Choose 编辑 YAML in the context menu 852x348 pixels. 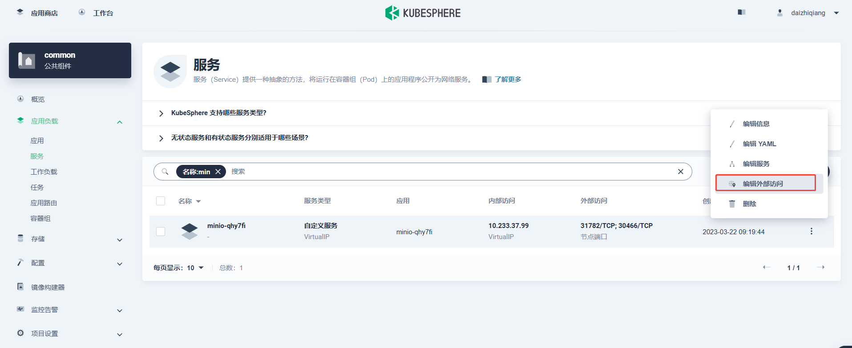click(x=759, y=144)
